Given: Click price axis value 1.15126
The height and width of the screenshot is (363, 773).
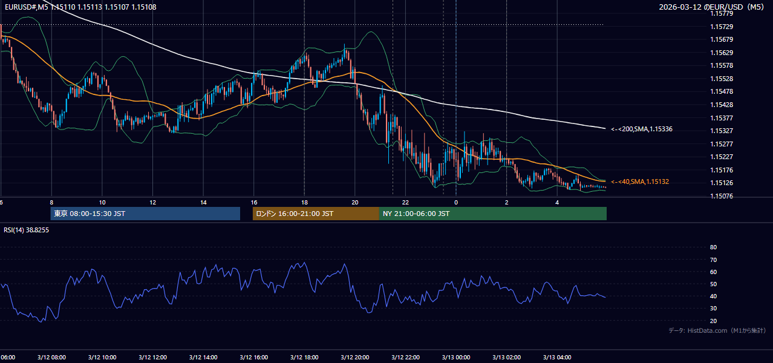Looking at the screenshot, I should 722,183.
